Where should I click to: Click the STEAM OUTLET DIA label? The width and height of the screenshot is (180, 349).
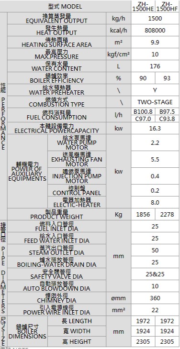[x=56, y=251]
